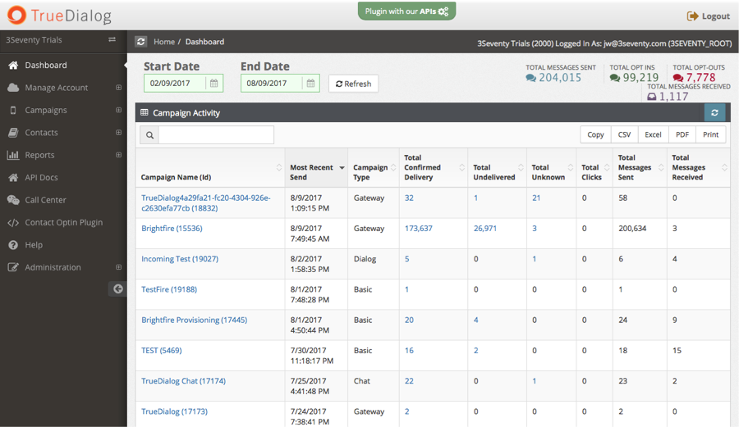The height and width of the screenshot is (427, 739).
Task: Collapse sidebar with left arrow button
Action: (117, 288)
